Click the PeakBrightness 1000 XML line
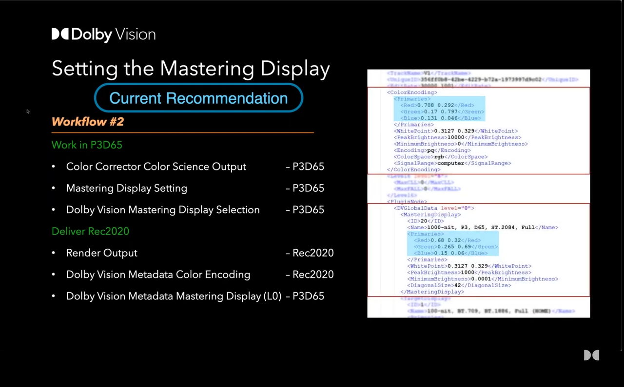This screenshot has width=624, height=387. point(469,273)
